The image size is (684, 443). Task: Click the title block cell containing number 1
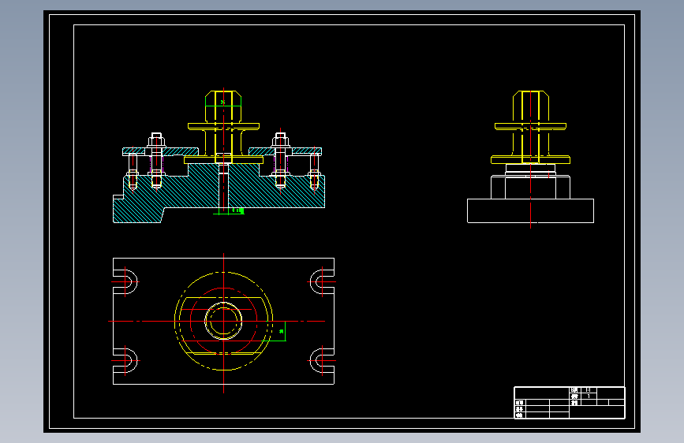589,396
